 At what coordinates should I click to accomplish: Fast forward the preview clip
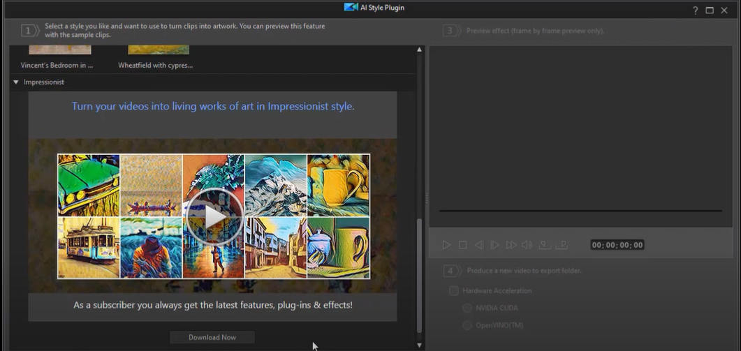click(511, 245)
